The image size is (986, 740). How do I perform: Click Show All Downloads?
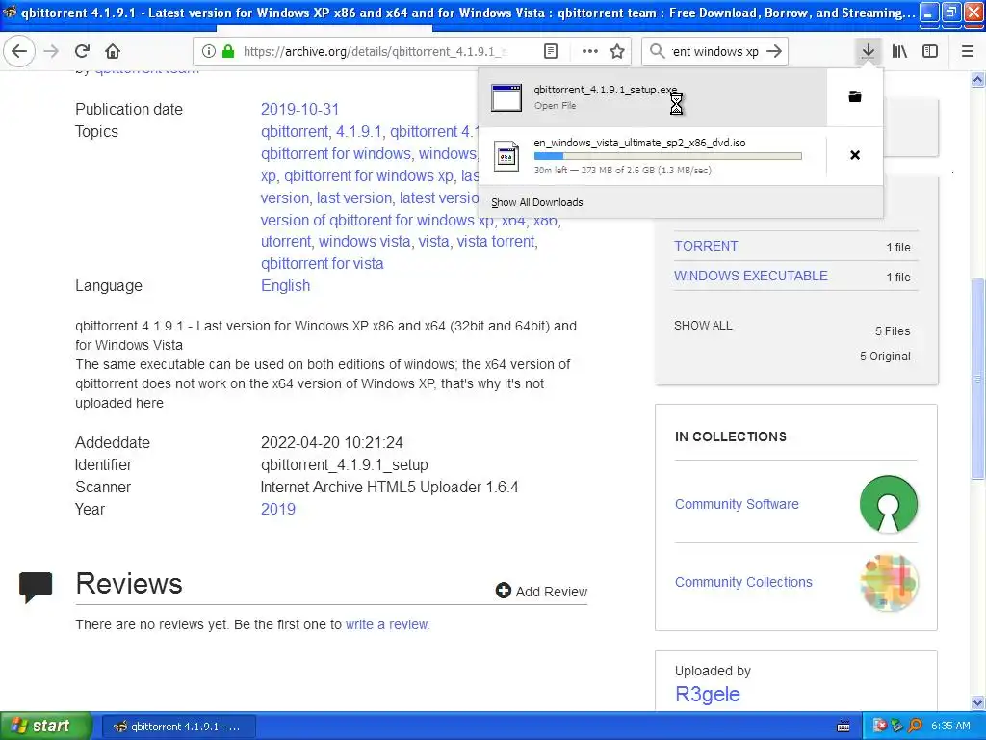point(537,202)
